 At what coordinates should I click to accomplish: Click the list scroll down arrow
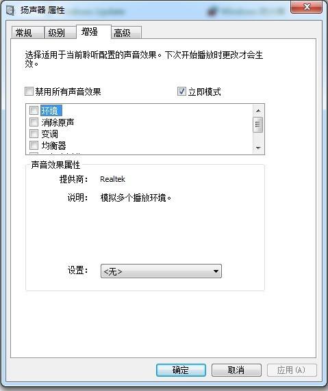(x=258, y=148)
